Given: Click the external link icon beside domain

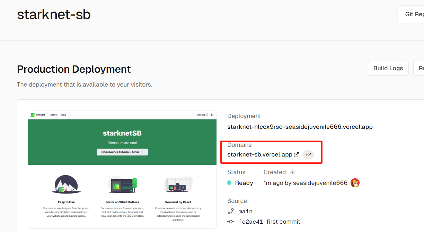Looking at the screenshot, I should [x=296, y=155].
